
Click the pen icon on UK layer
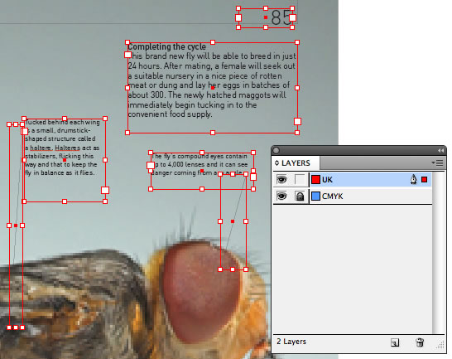click(414, 179)
